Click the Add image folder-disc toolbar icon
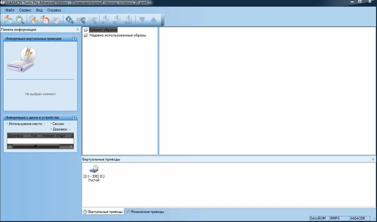The image size is (377, 222). [x=8, y=20]
